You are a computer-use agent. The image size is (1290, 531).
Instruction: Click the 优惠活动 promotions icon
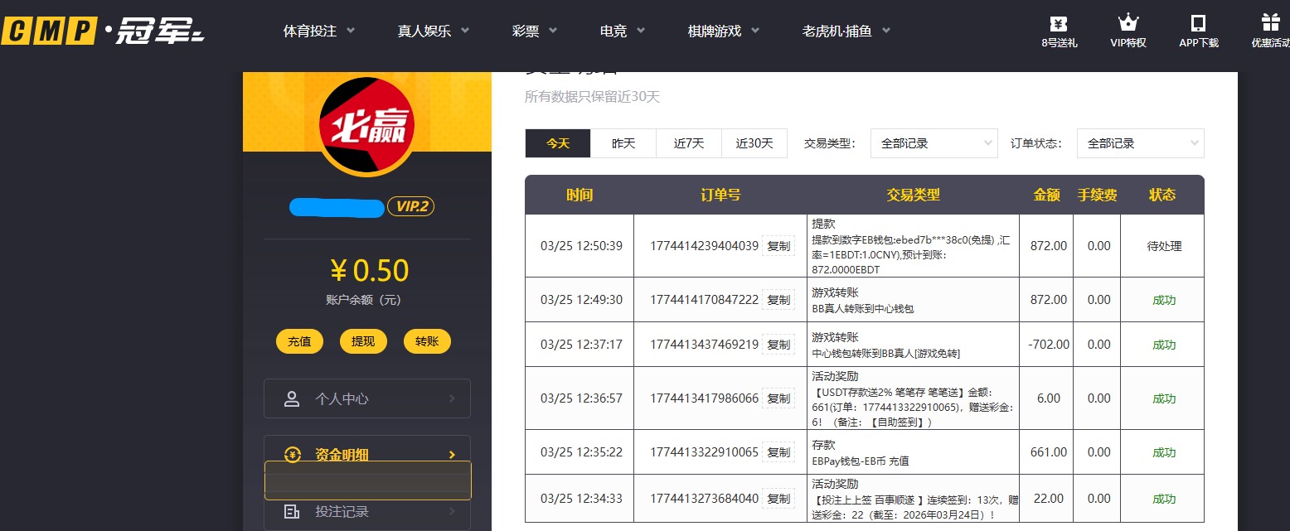click(x=1271, y=23)
